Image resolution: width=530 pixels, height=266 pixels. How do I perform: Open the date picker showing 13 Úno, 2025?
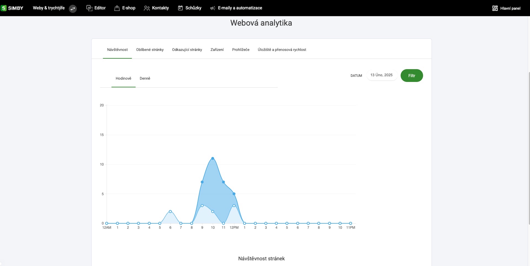[x=381, y=75]
